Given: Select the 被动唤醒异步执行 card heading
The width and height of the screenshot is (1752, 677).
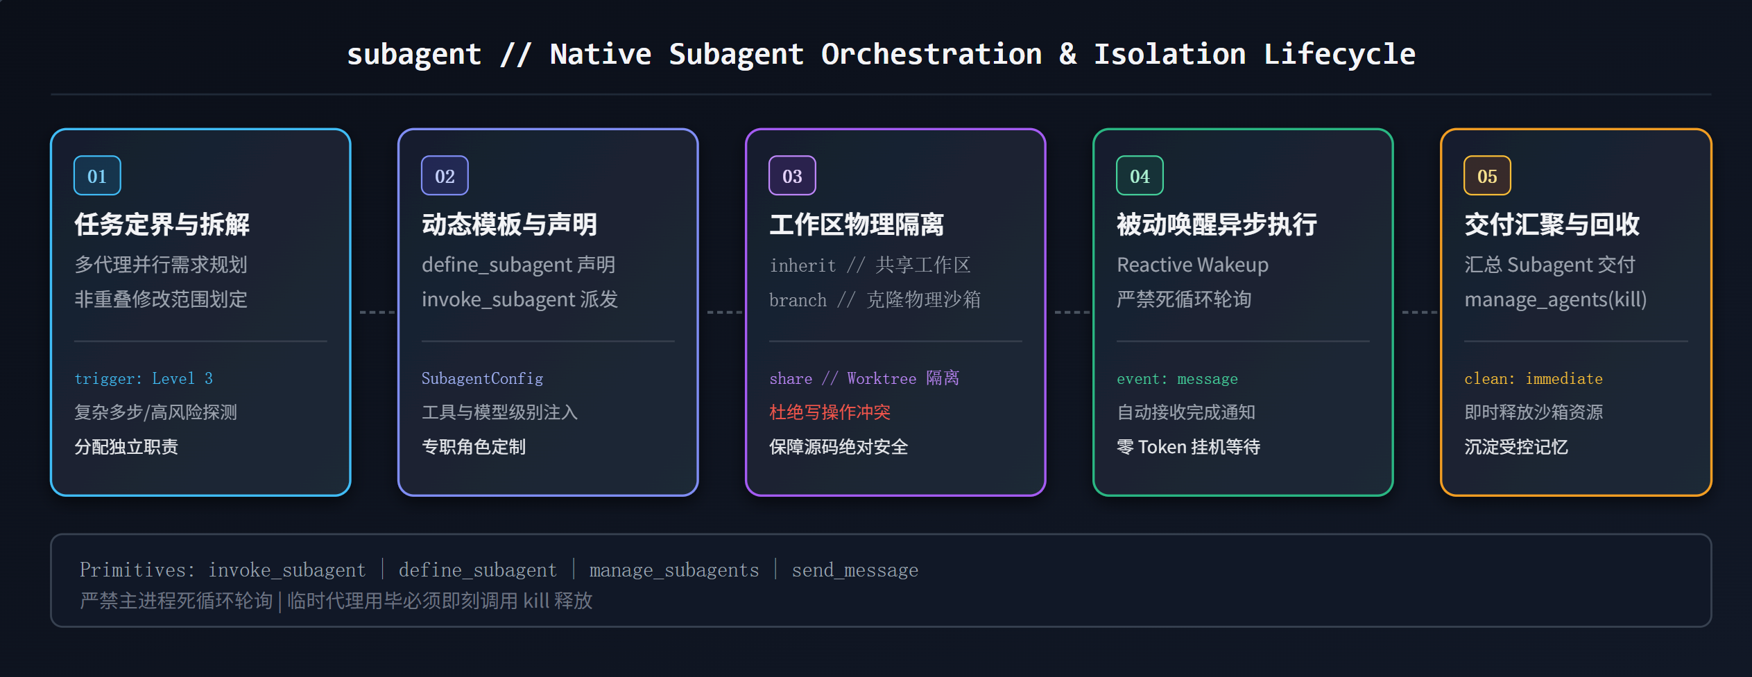Looking at the screenshot, I should pyautogui.click(x=1217, y=225).
